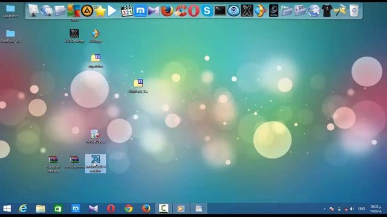The height and width of the screenshot is (217, 387).
Task: Launch AIMP player from the dock
Action: pyautogui.click(x=87, y=11)
